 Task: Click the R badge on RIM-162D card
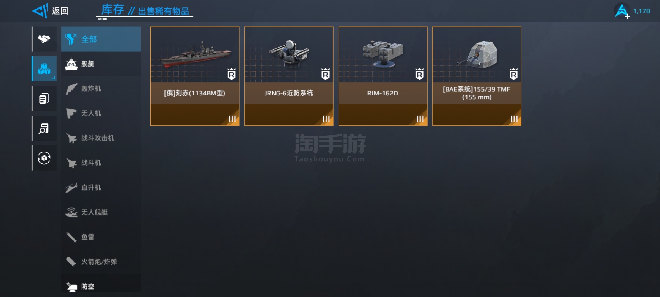coord(419,74)
